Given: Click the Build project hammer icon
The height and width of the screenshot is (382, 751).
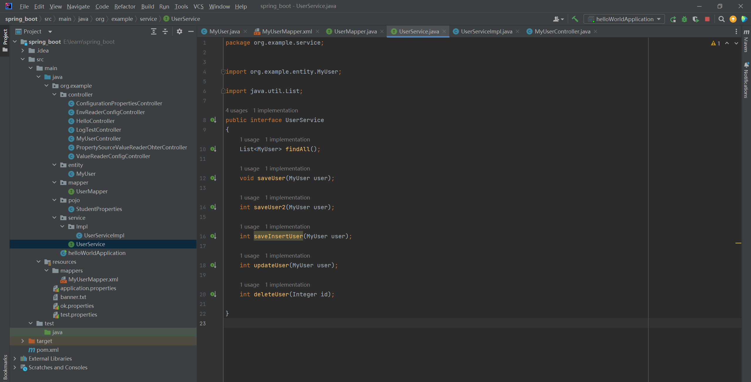Looking at the screenshot, I should click(x=575, y=19).
